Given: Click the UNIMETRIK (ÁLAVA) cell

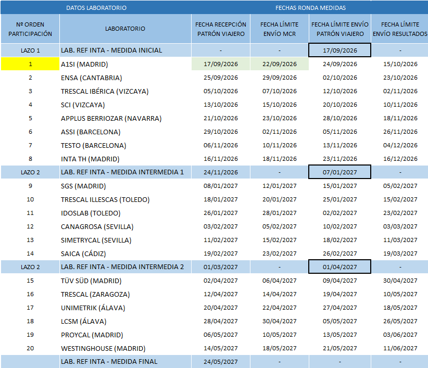Looking at the screenshot, I should click(x=125, y=308).
